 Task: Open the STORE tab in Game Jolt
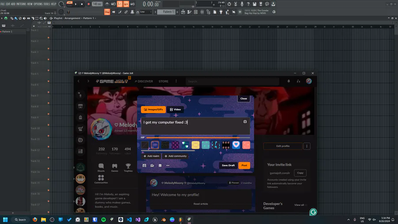pyautogui.click(x=164, y=81)
